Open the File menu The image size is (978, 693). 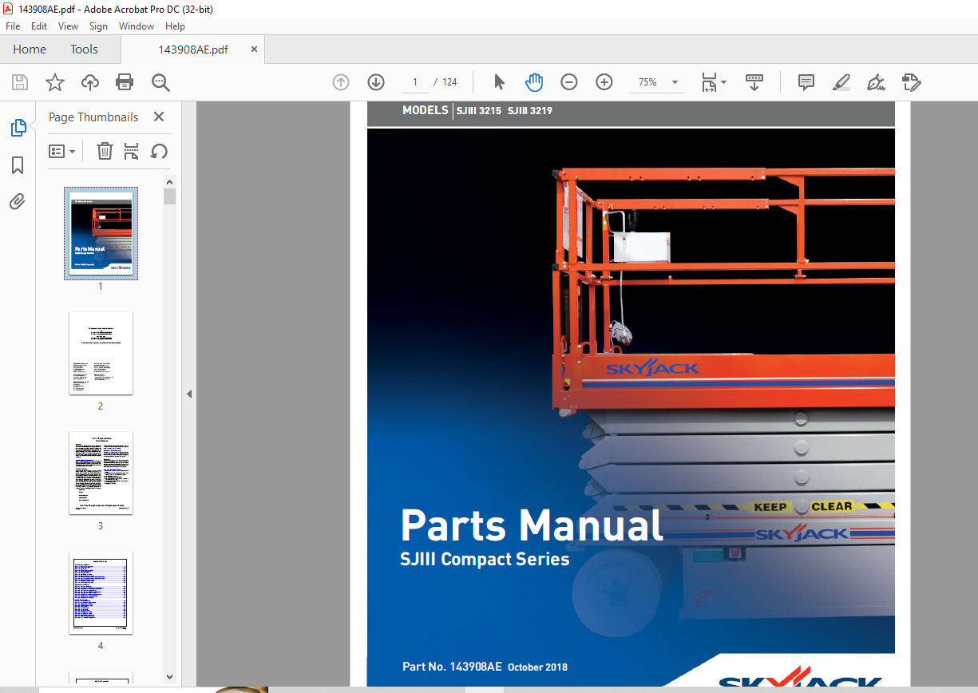pyautogui.click(x=13, y=26)
